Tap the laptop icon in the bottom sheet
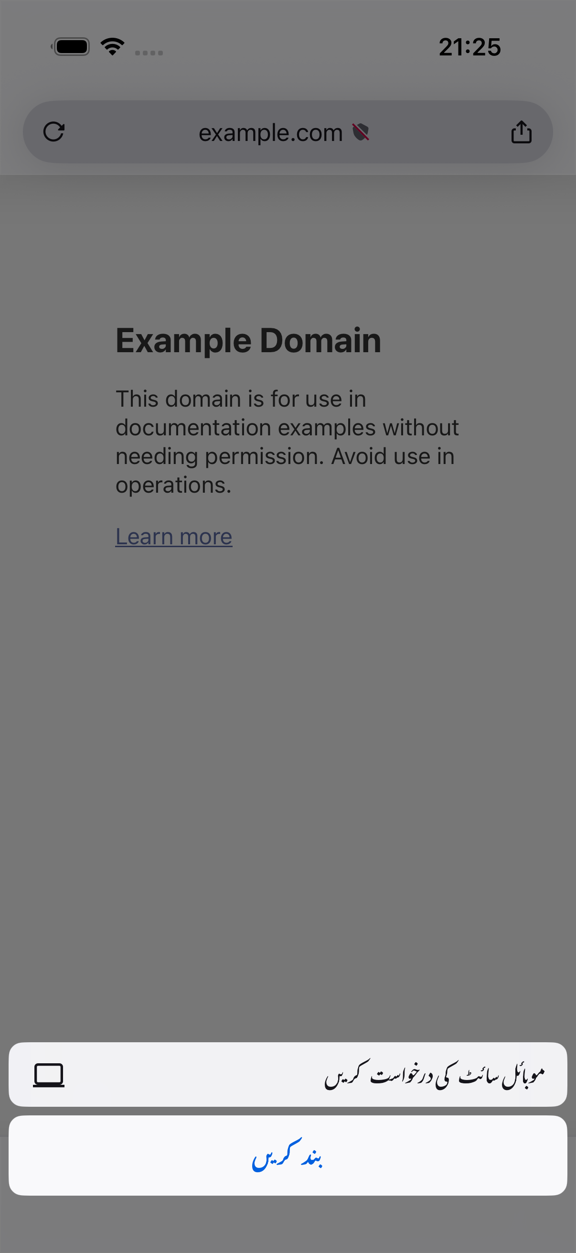This screenshot has width=576, height=1253. click(49, 1075)
